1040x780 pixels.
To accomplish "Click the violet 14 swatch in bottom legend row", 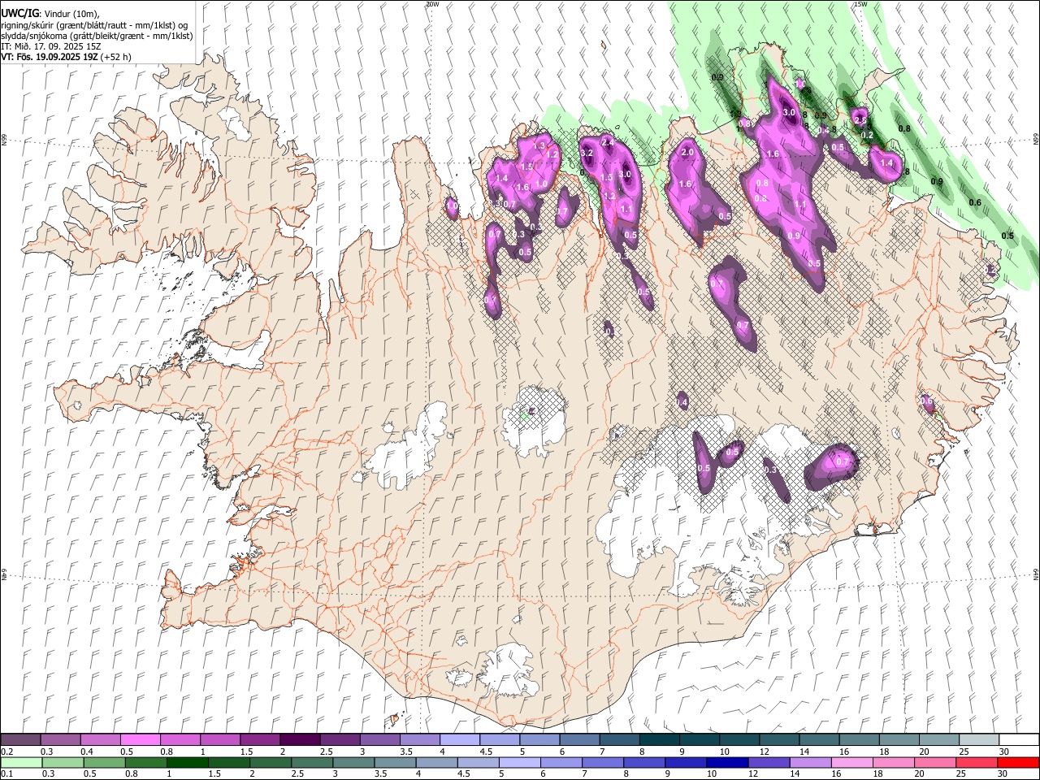I will (x=809, y=762).
